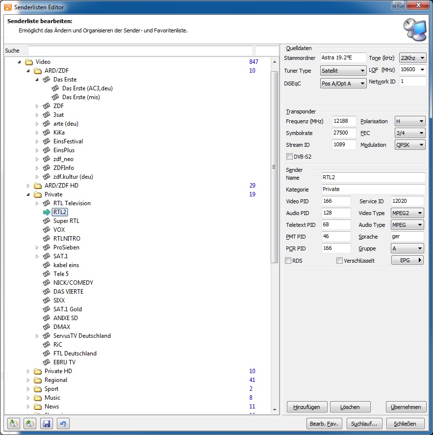Focus the Suche search field
Viewport: 433px width, 435px height.
click(140, 51)
